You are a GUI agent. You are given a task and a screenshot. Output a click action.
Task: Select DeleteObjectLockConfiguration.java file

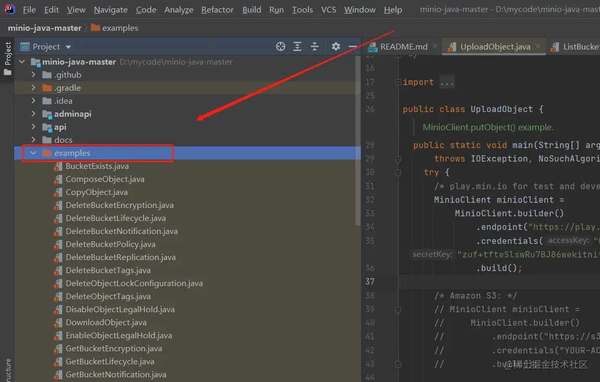coord(134,284)
